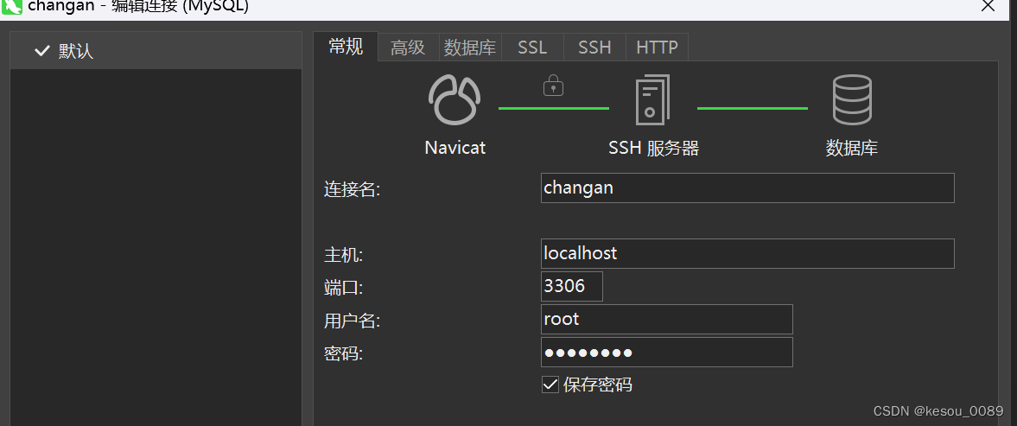Click the 主机: label
Screen dimensions: 1017x426
click(x=343, y=255)
